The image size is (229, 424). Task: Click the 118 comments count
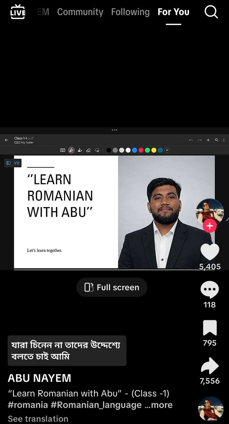click(210, 305)
